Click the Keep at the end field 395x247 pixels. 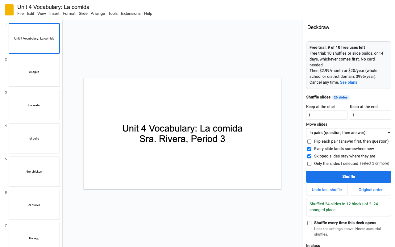[371, 115]
